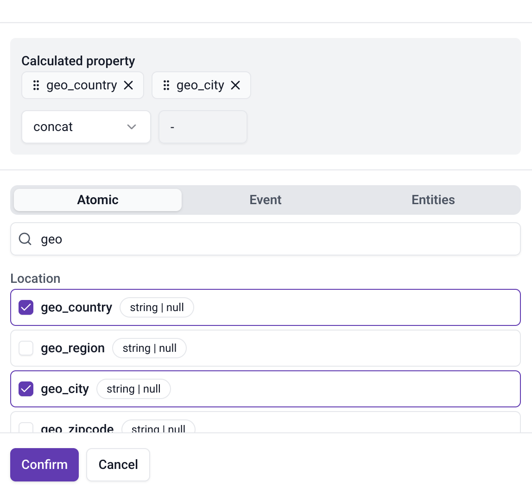Switch to the Entities tab
Image resolution: width=532 pixels, height=487 pixels.
coord(433,200)
